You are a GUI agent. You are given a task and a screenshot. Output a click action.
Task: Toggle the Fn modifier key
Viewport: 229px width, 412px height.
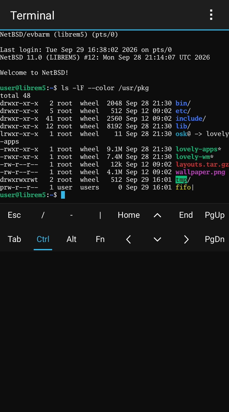click(x=100, y=239)
